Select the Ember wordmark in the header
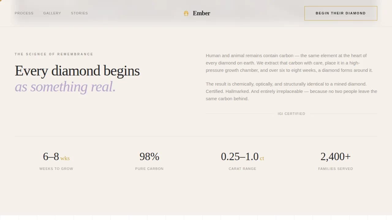This screenshot has height=220, width=392. coord(201,13)
